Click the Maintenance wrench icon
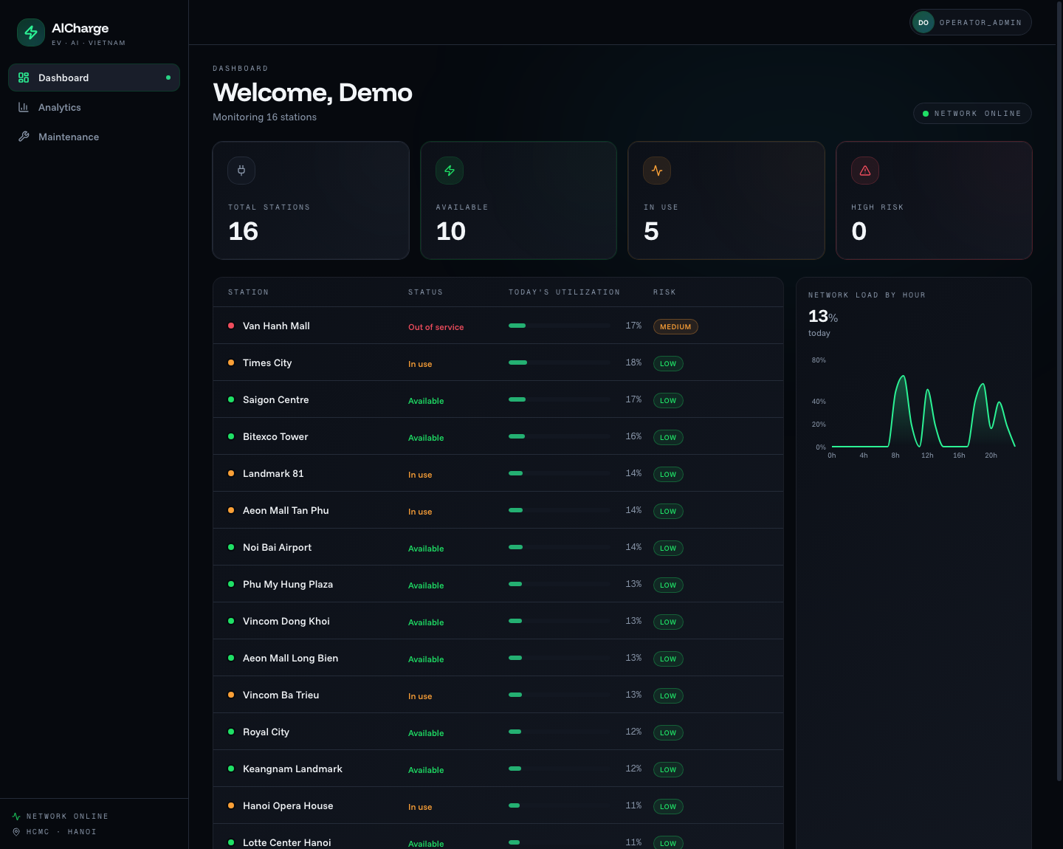The image size is (1063, 849). click(24, 137)
